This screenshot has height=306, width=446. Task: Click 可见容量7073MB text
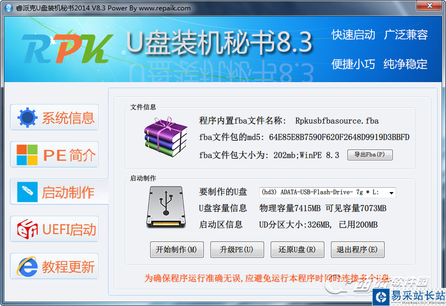pyautogui.click(x=356, y=208)
